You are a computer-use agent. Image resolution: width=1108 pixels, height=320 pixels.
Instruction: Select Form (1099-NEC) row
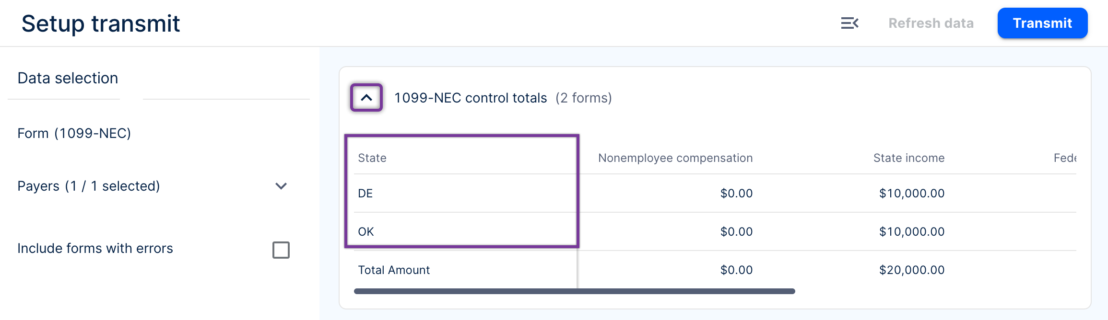tap(74, 133)
